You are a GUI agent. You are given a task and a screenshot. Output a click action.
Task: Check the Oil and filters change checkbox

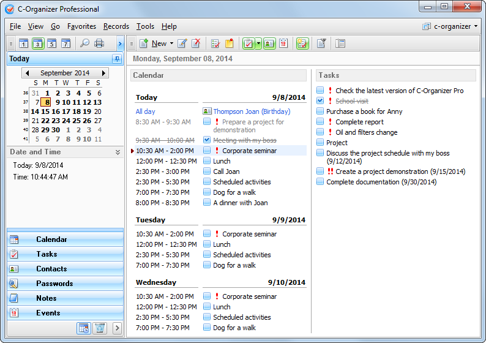click(x=320, y=132)
